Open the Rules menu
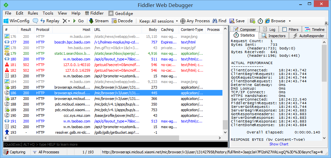This screenshot has width=331, height=158. click(x=33, y=13)
